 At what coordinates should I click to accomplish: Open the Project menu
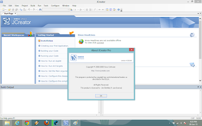point(25,6)
